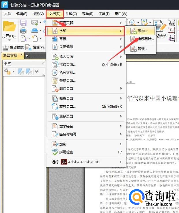Click 页眉页脚 header footer menu item
179x213 pixels.
click(x=86, y=23)
